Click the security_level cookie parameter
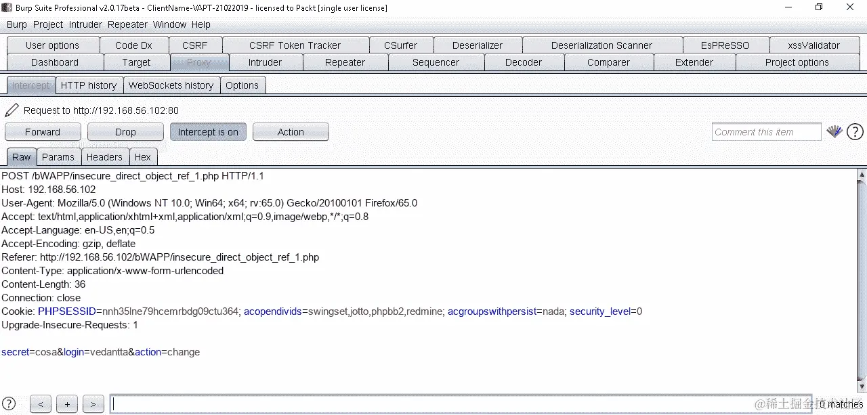The width and height of the screenshot is (867, 415). click(600, 311)
